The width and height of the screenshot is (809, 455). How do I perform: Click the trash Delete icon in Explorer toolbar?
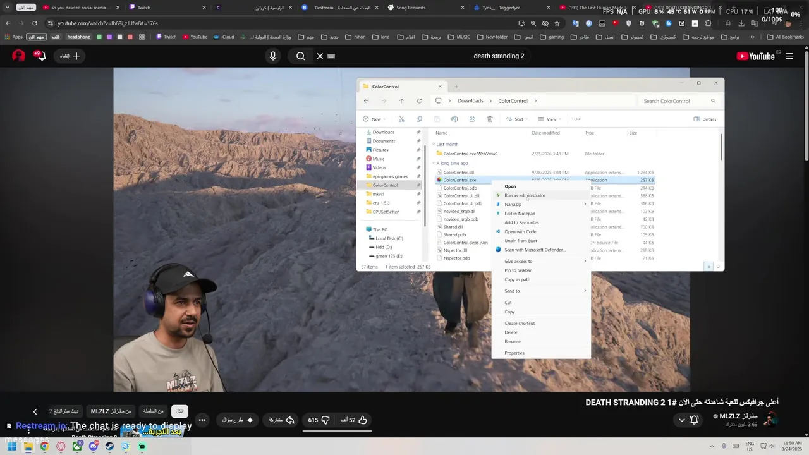490,119
